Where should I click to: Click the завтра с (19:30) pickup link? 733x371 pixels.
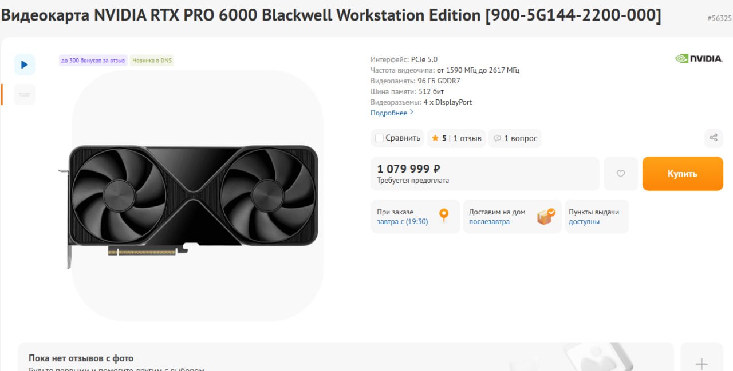(x=402, y=222)
